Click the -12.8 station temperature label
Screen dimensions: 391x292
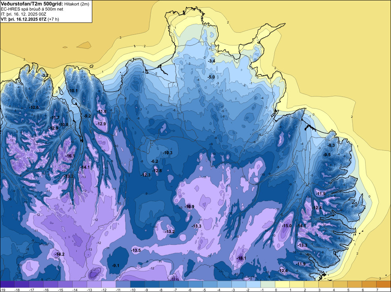point(157,171)
